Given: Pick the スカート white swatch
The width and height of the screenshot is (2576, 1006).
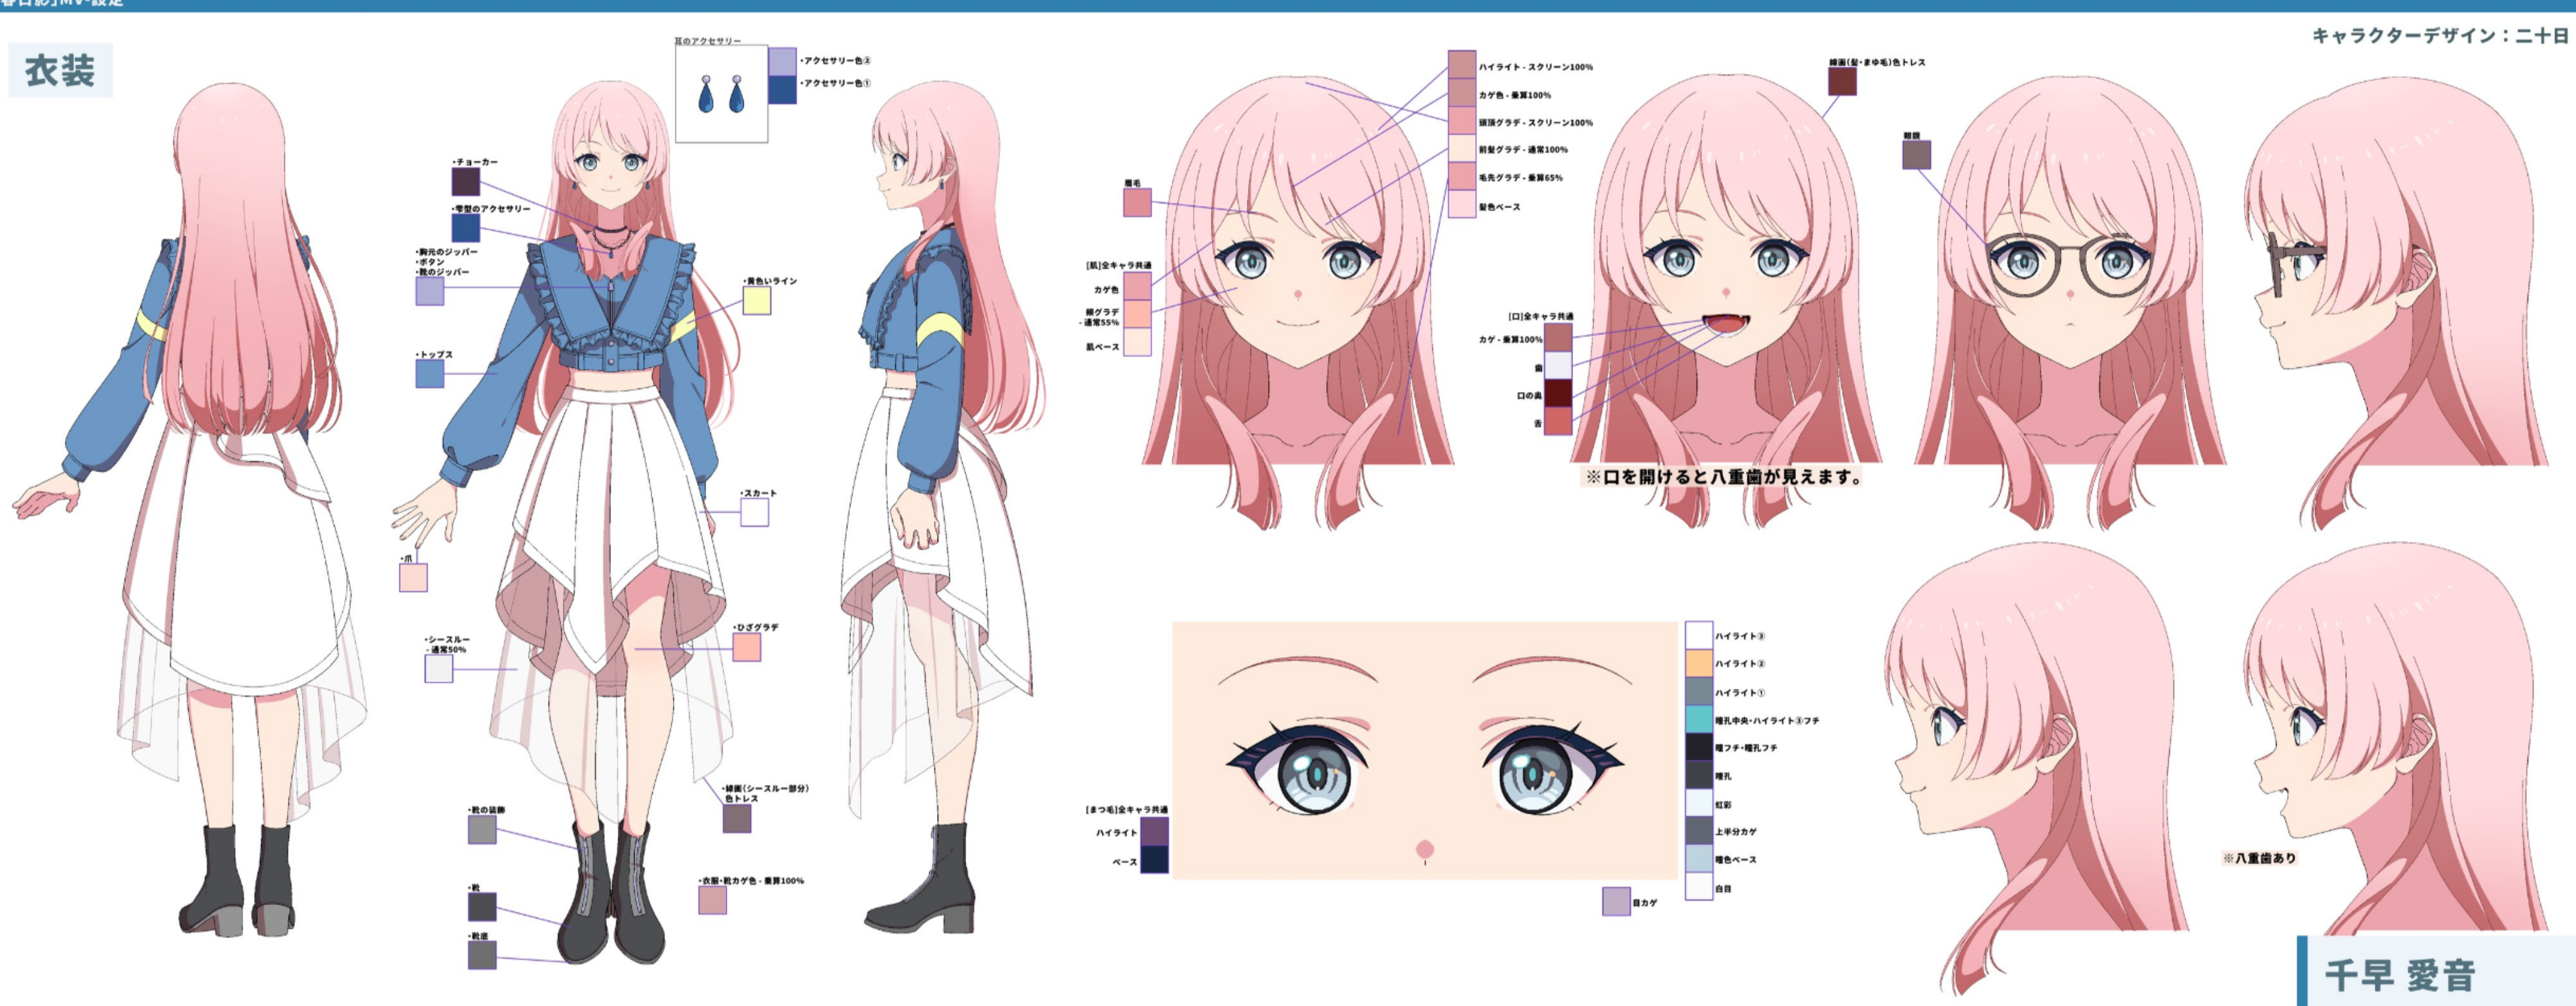Looking at the screenshot, I should coord(754,512).
